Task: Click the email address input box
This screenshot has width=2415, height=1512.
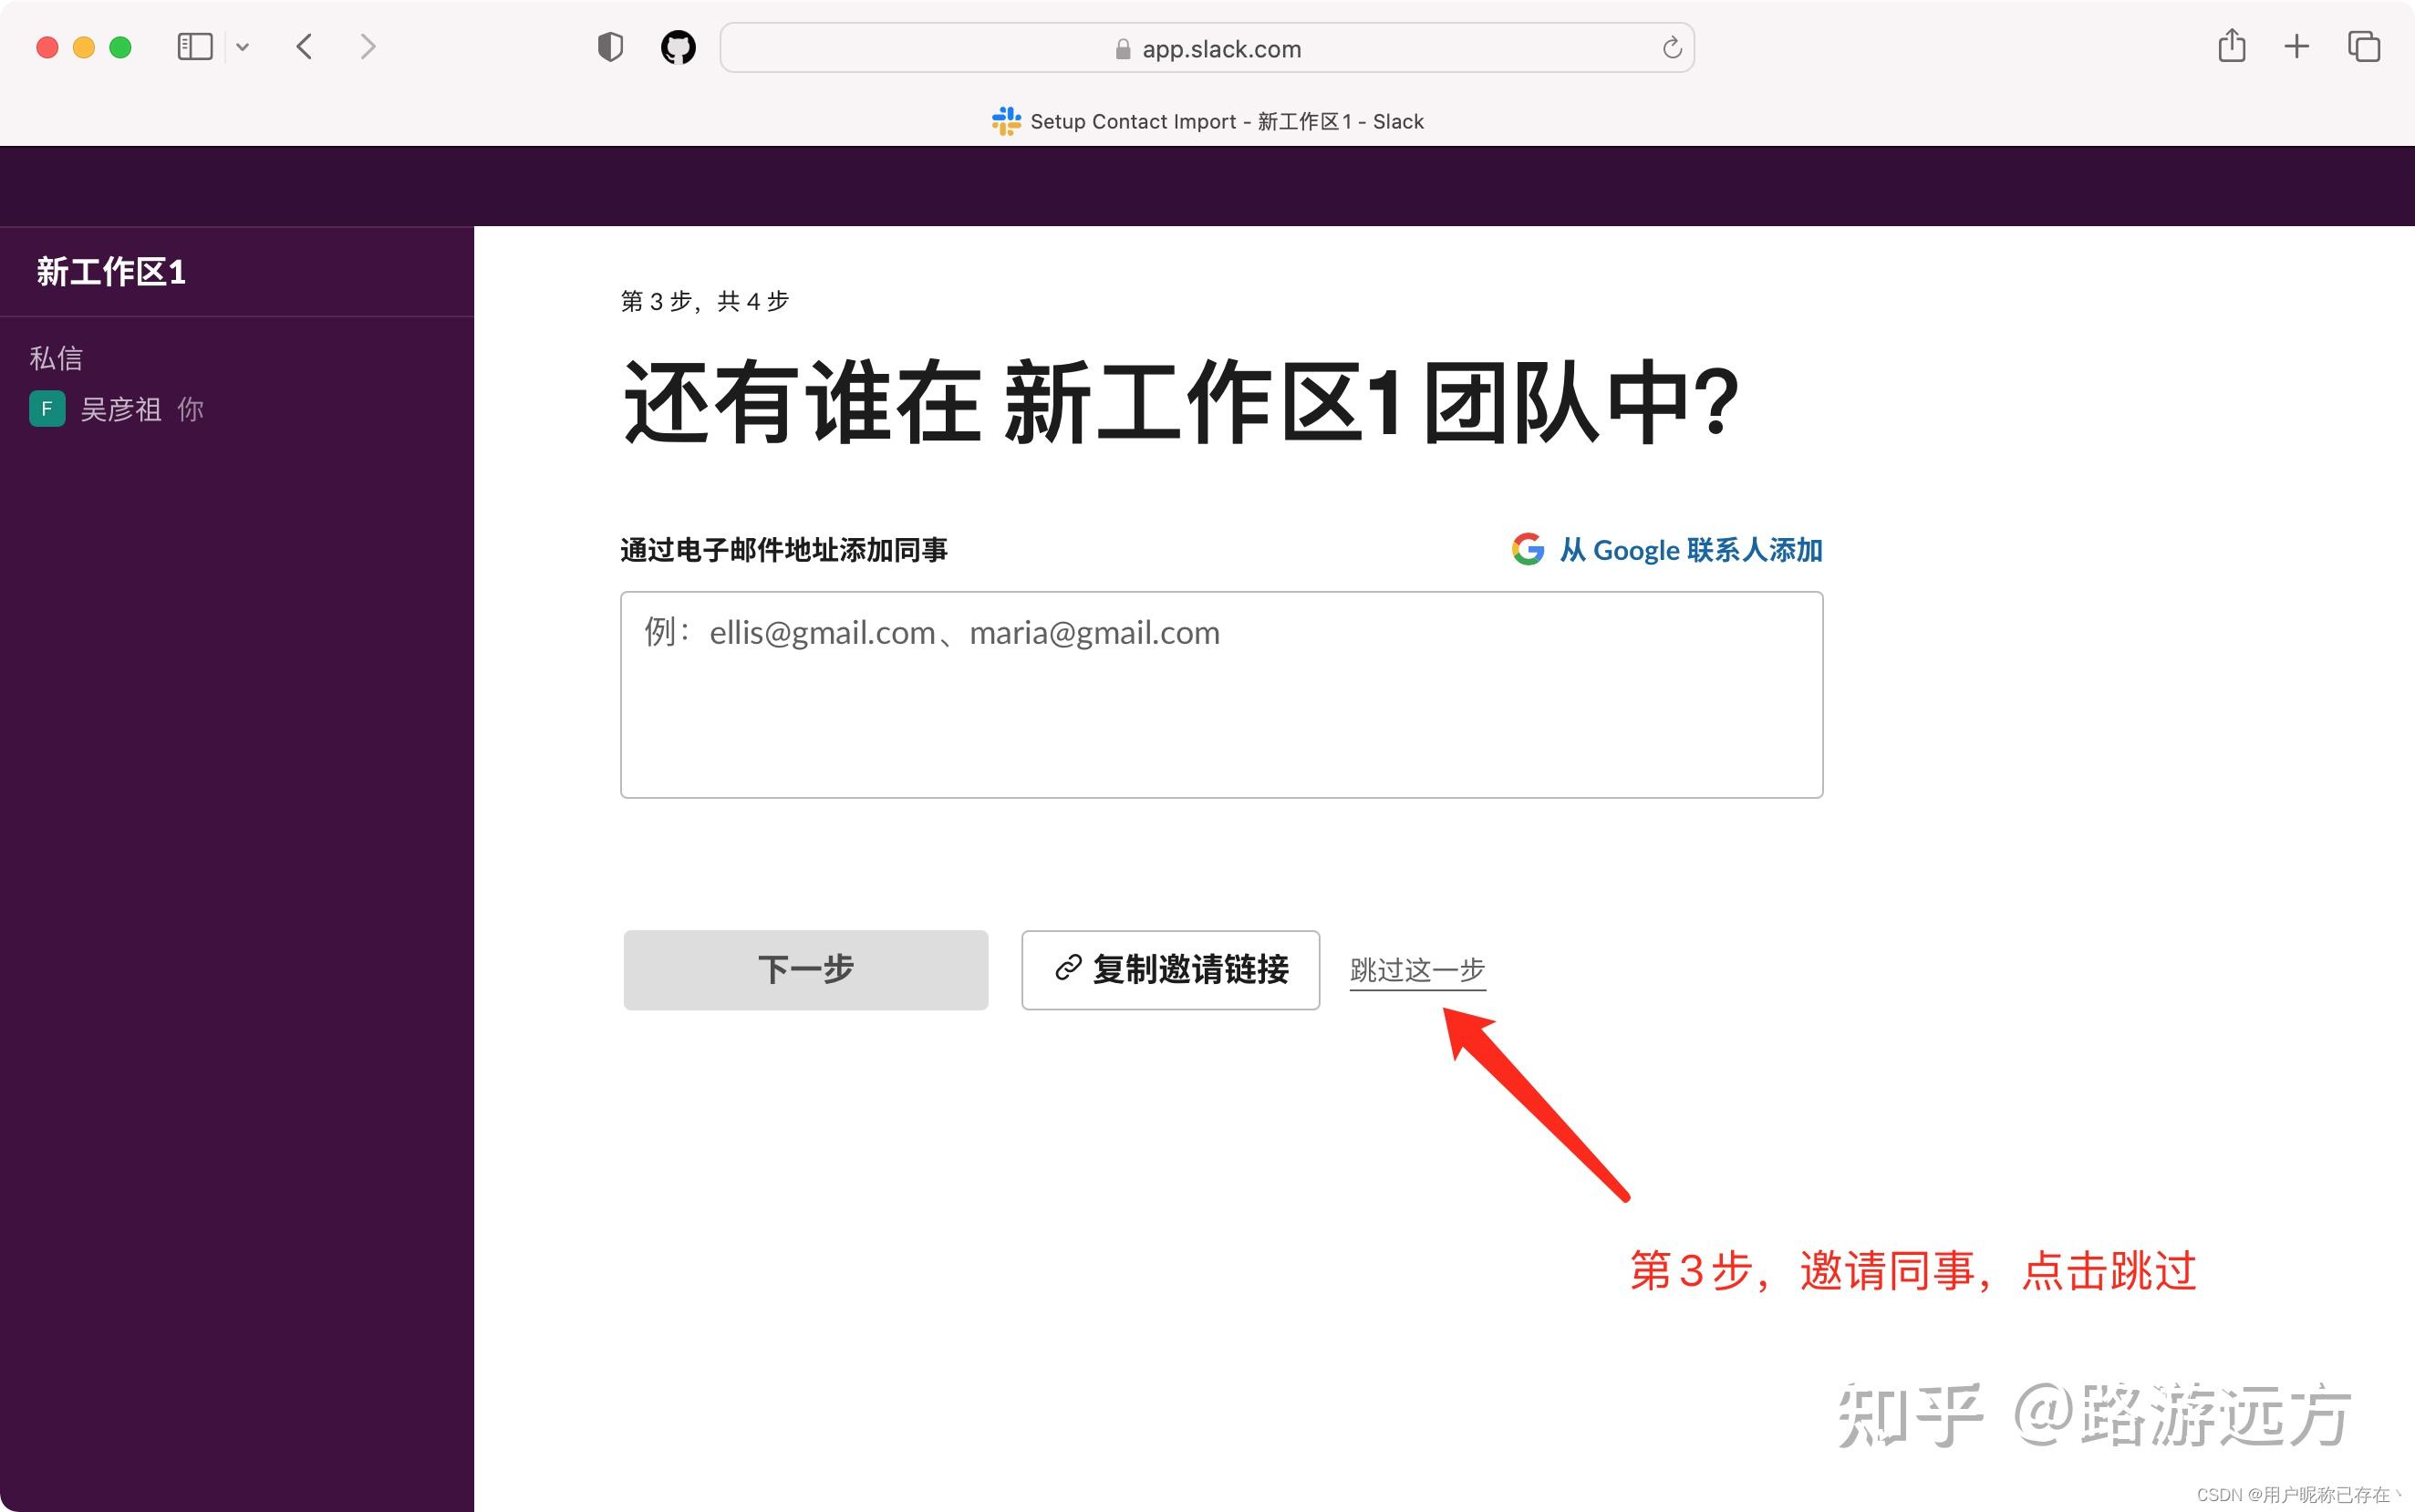Action: pos(1220,695)
